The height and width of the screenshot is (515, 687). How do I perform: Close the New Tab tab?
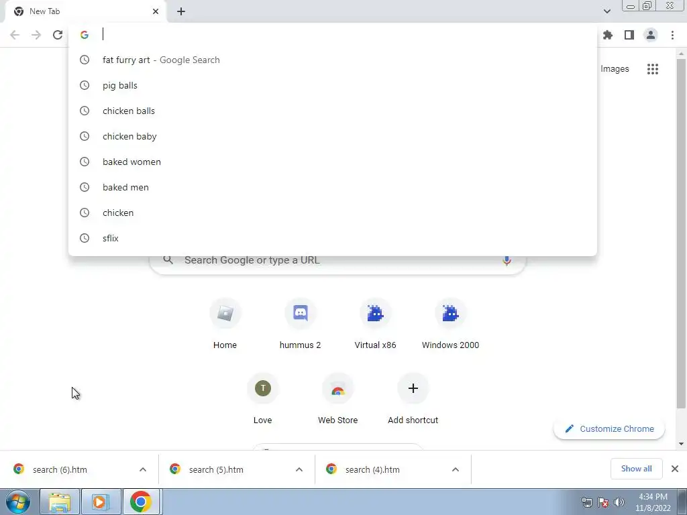(156, 11)
